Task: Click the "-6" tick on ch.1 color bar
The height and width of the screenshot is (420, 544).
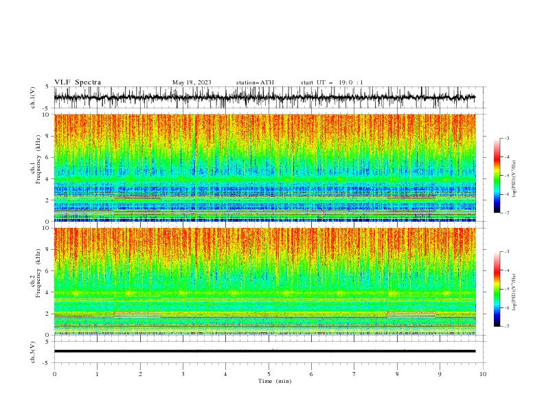Action: click(506, 194)
